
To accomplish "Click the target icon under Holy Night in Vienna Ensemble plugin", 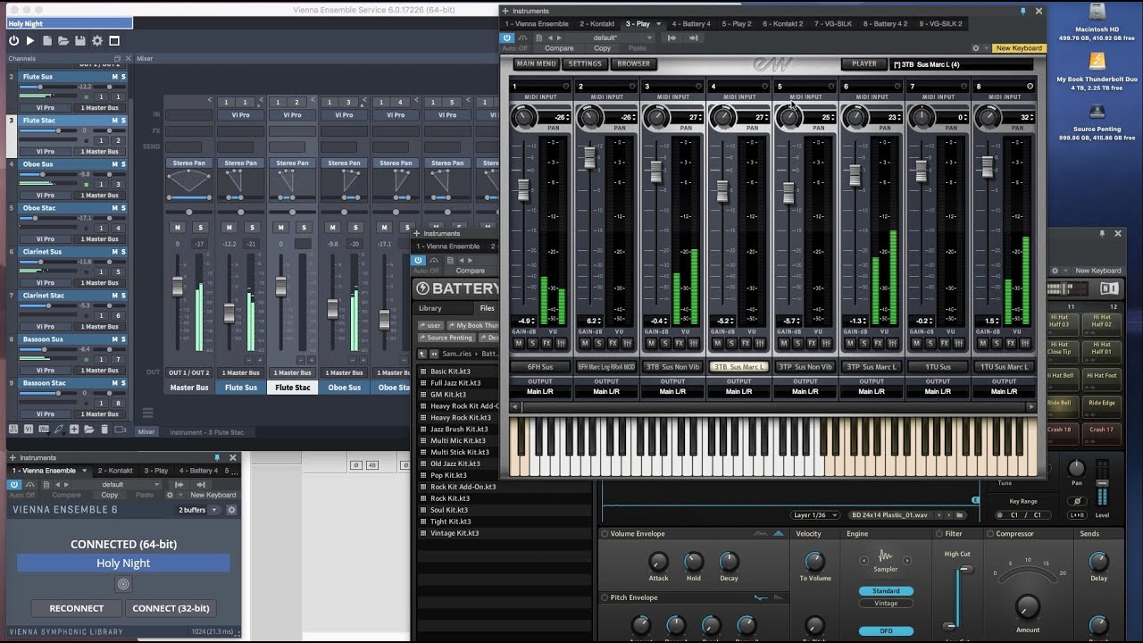I will coord(123,584).
